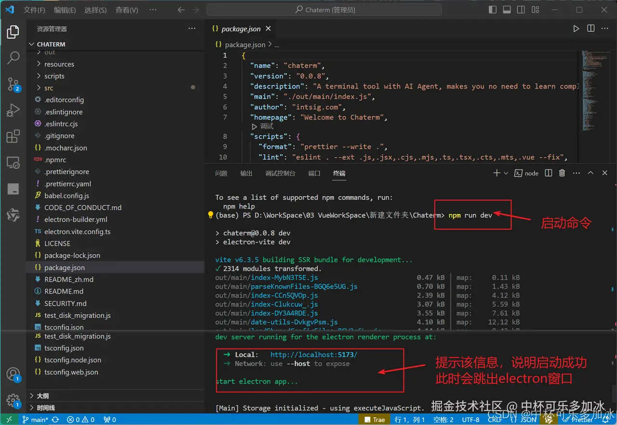Screen dimensions: 617x425
Task: Expand the resources folder
Action: click(x=59, y=64)
